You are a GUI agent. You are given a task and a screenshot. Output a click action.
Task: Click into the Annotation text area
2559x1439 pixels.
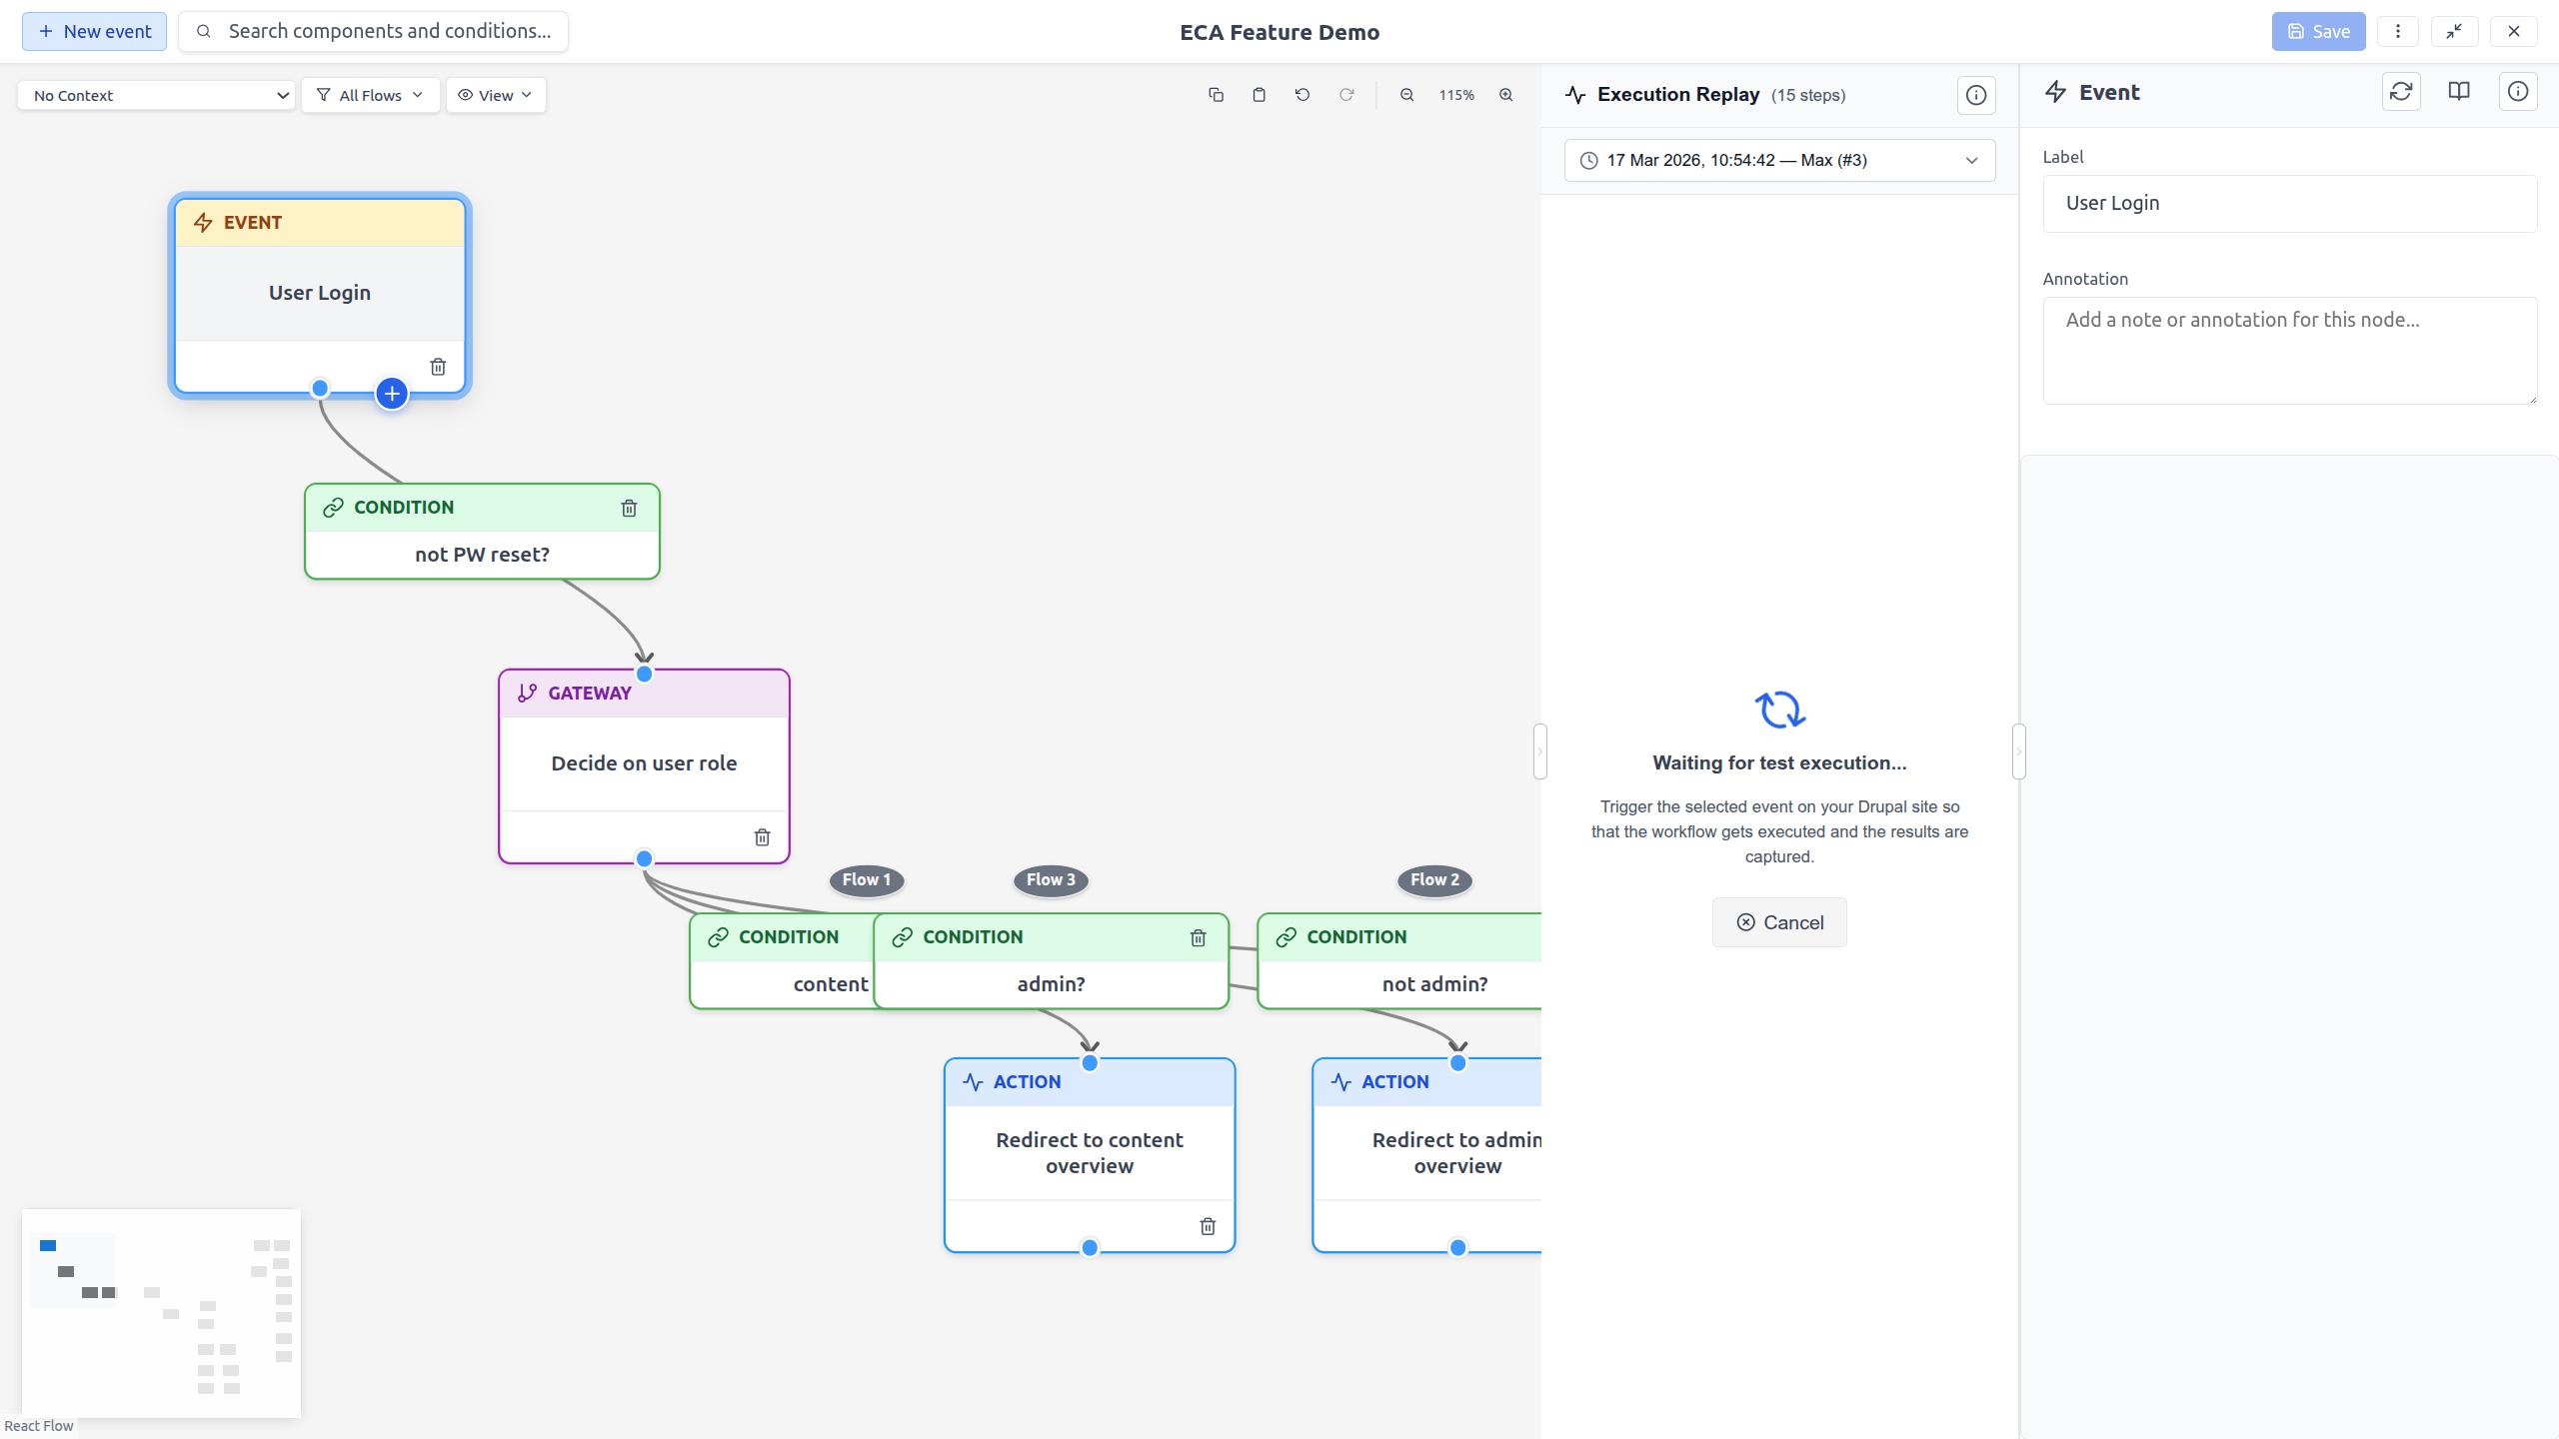click(2289, 350)
